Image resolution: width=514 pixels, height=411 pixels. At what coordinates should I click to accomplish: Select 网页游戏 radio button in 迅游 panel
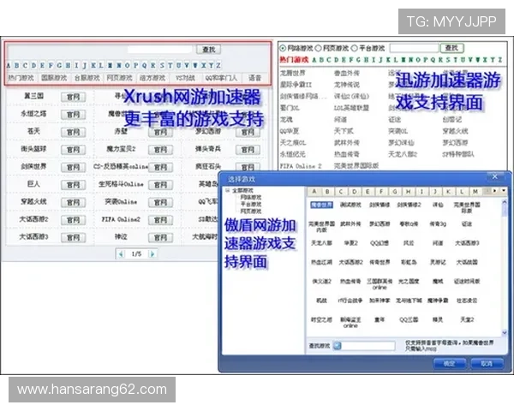point(318,48)
